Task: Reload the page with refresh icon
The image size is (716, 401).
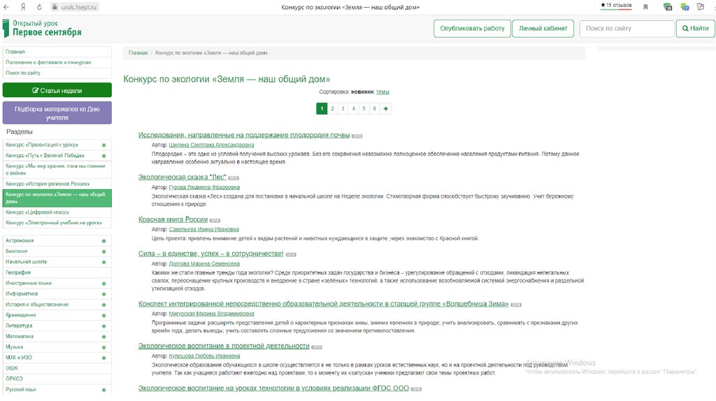Action: pyautogui.click(x=39, y=7)
